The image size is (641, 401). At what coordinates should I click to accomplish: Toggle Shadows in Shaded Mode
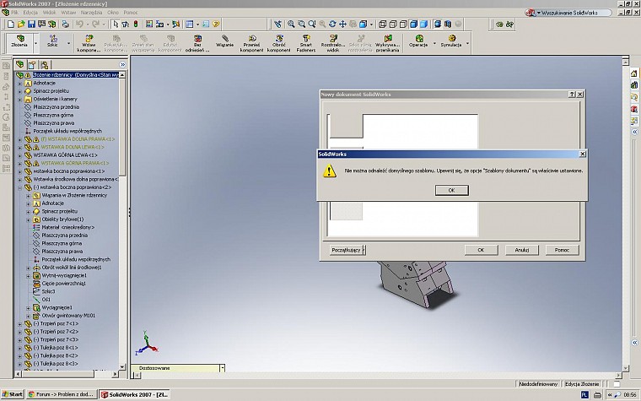tap(438, 24)
